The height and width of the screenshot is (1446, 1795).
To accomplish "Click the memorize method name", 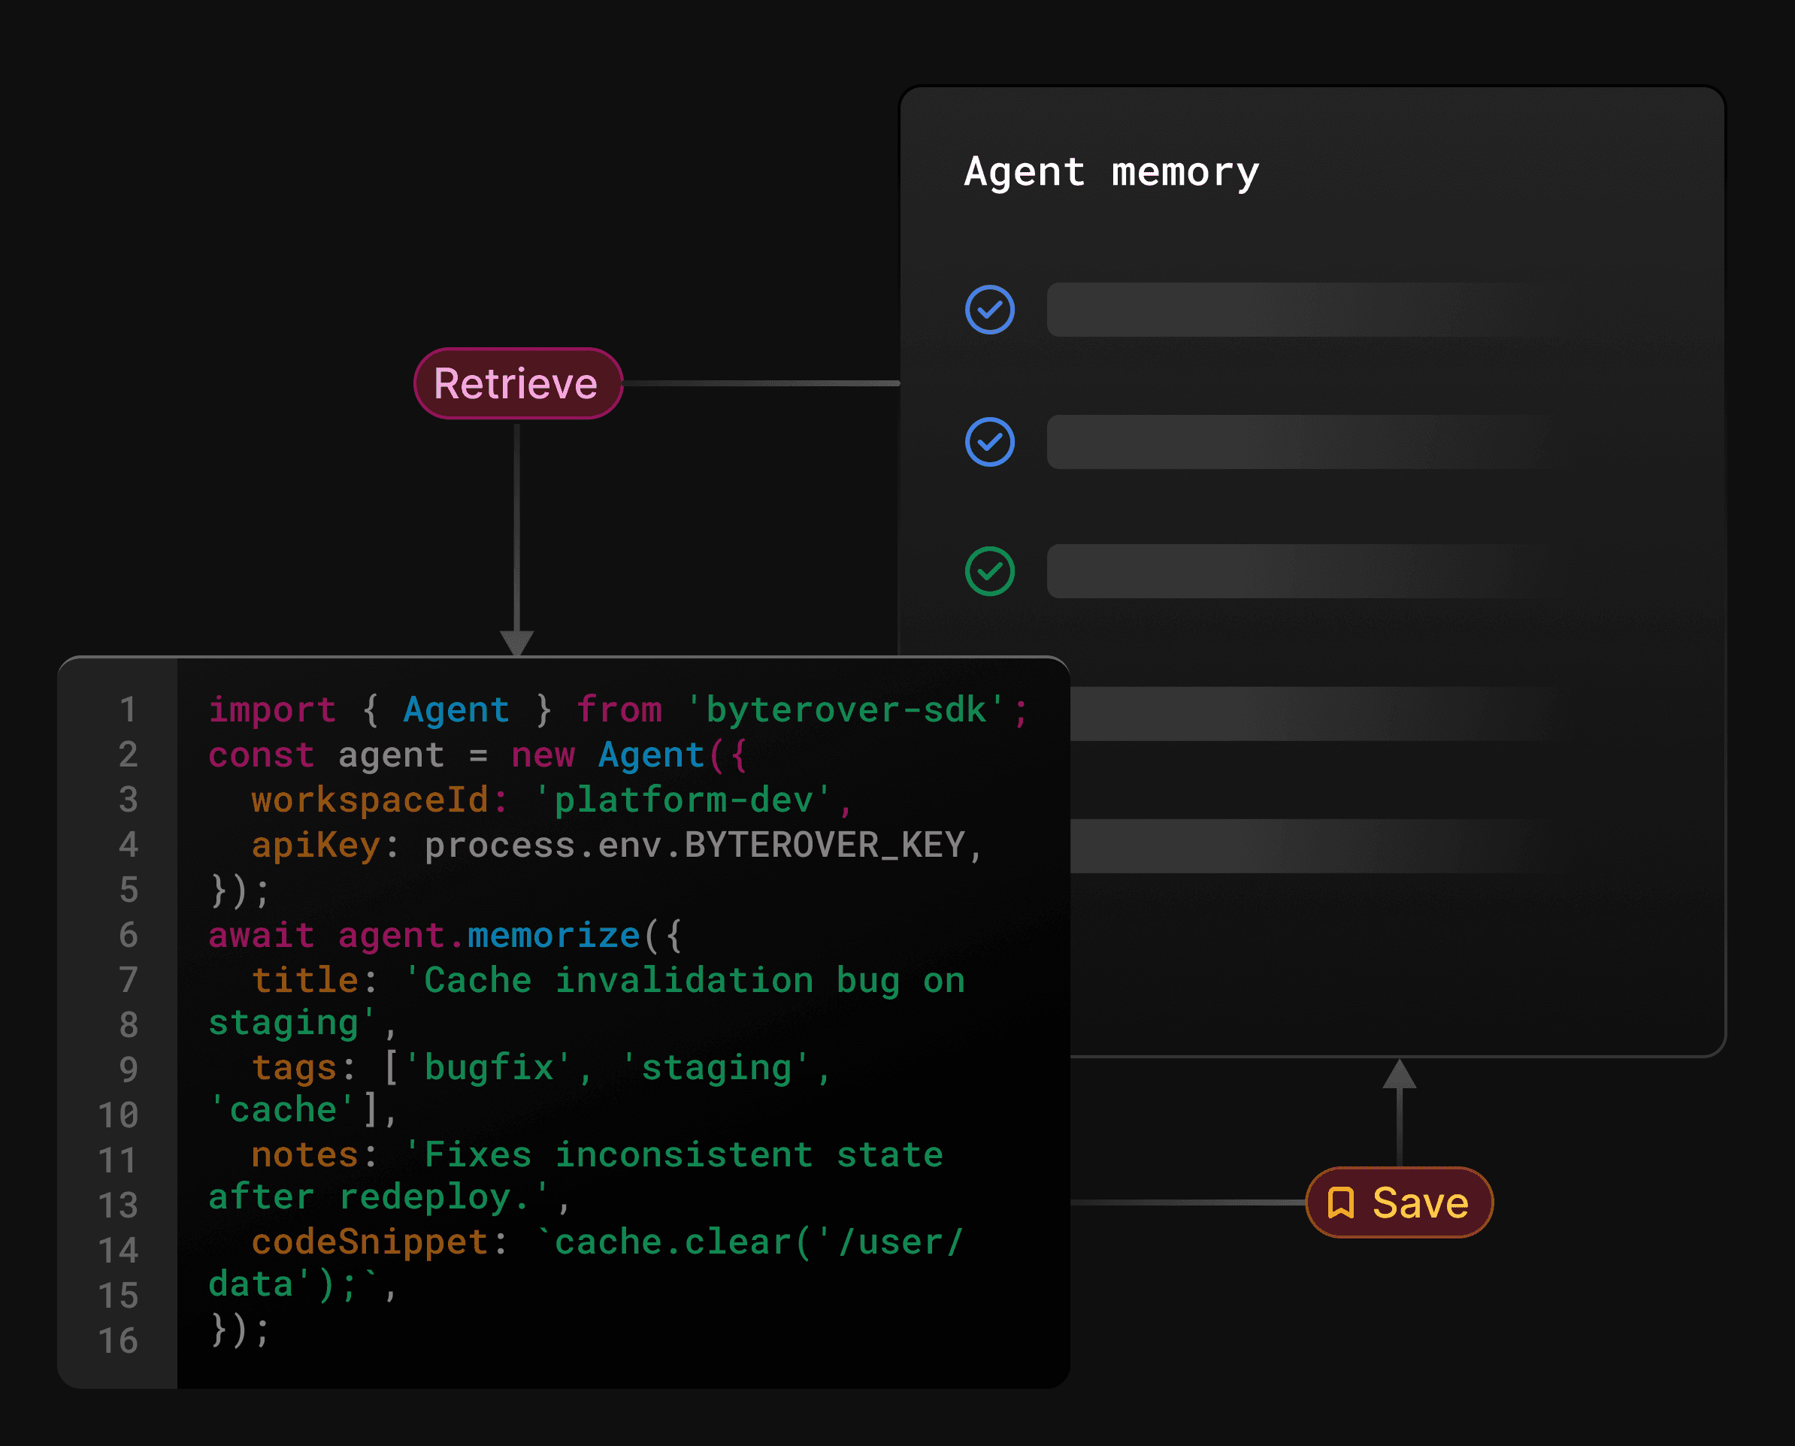I will 553,936.
